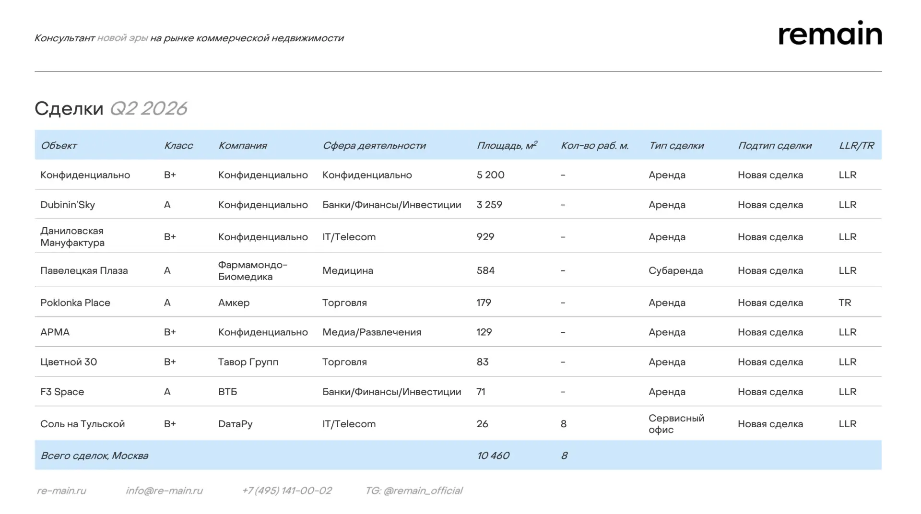Click 'Банки/Финансы/Инвестиции' in the F3 Space row
This screenshot has height=514, width=921.
pyautogui.click(x=392, y=392)
